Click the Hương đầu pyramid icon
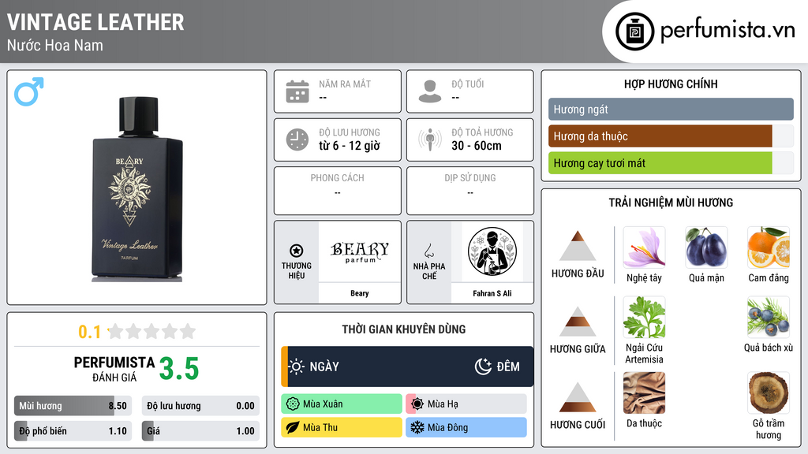Viewport: 808px width, 454px height. click(x=578, y=246)
